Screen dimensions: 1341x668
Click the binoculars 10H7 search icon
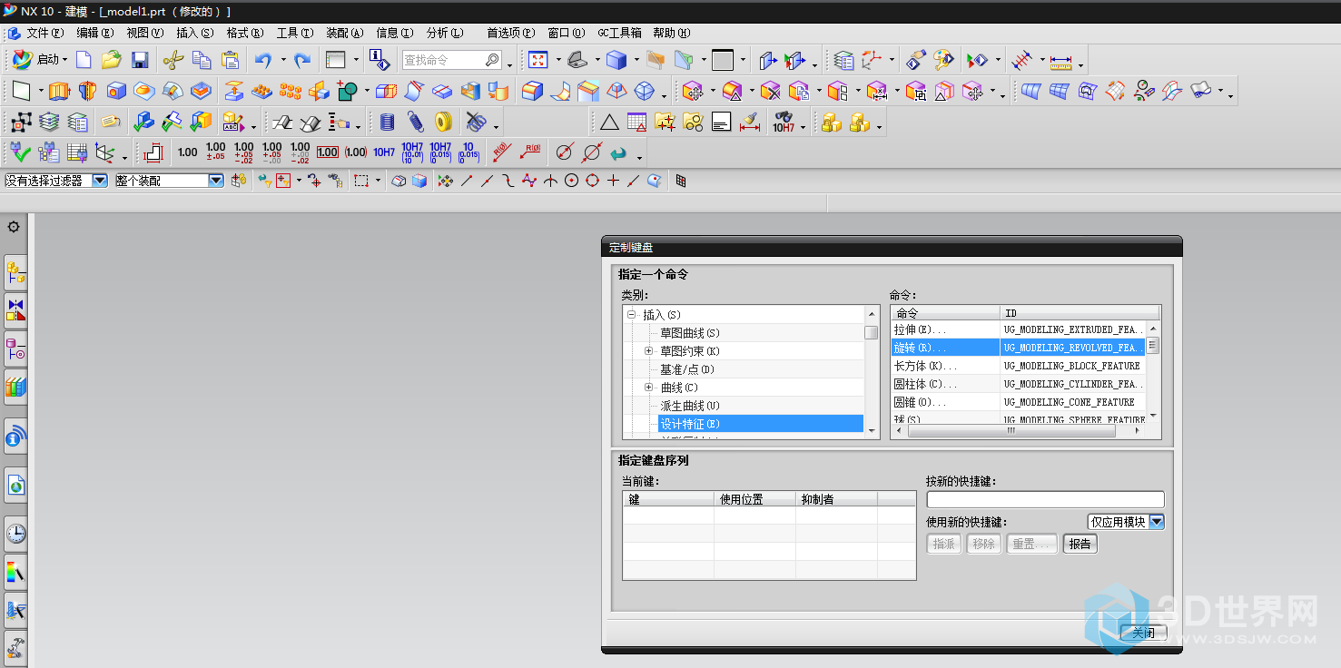click(x=784, y=122)
